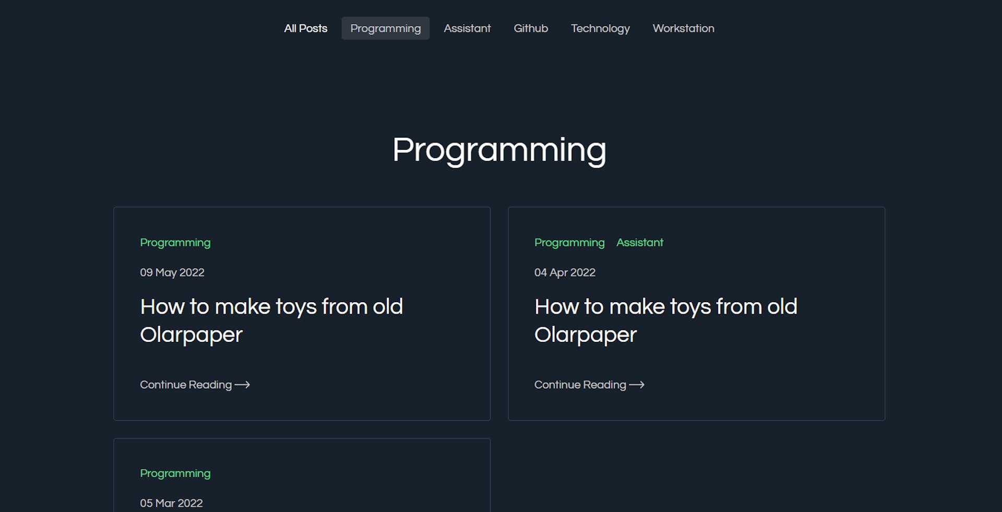
Task: Click the date 04 Apr 2022 on the right card
Action: [565, 272]
